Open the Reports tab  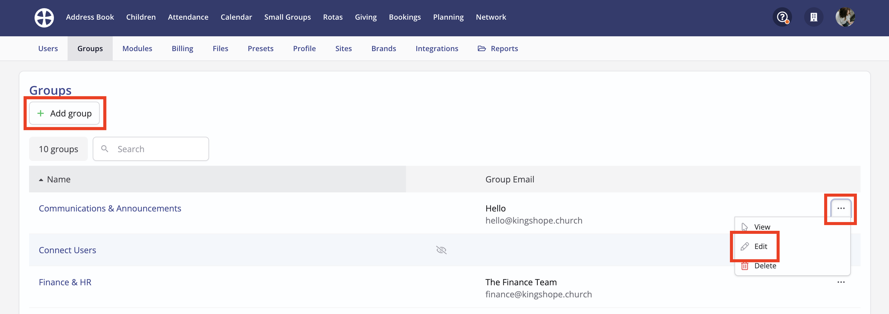tap(498, 49)
